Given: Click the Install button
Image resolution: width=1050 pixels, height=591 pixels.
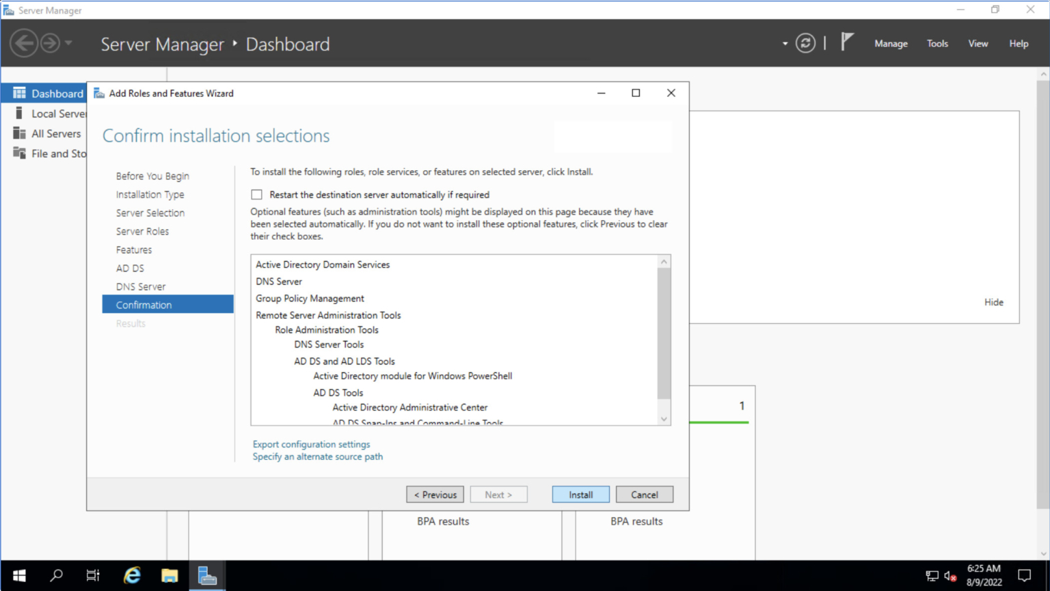Looking at the screenshot, I should click(580, 494).
